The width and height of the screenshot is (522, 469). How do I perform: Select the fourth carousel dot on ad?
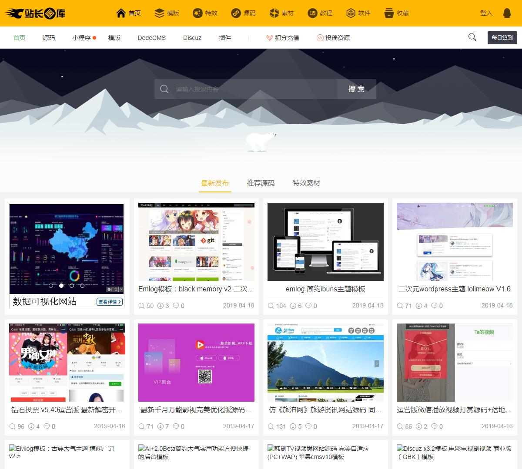tap(82, 286)
